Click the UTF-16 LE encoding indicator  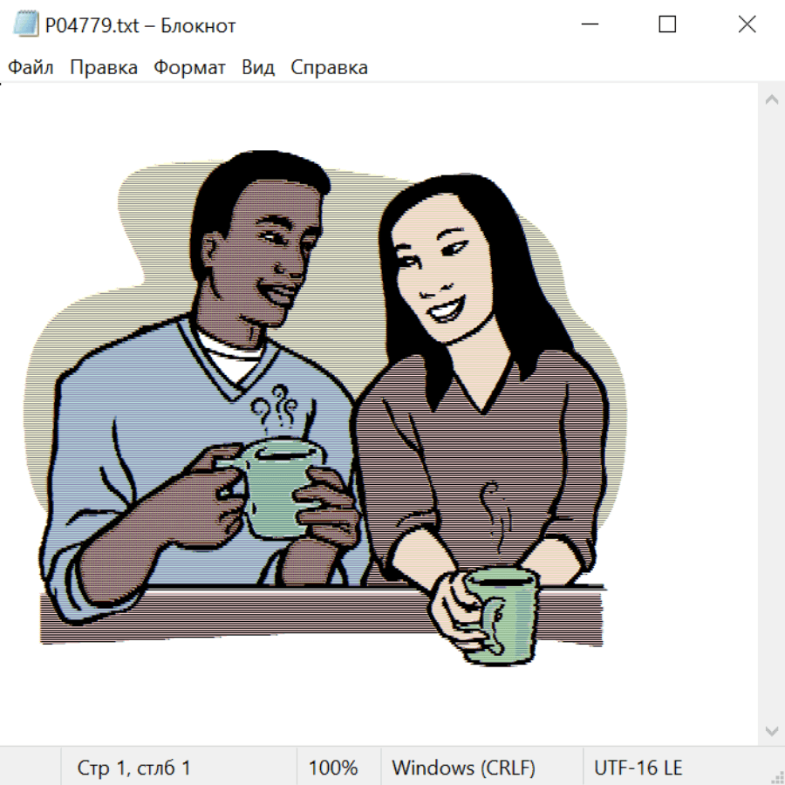[x=638, y=768]
